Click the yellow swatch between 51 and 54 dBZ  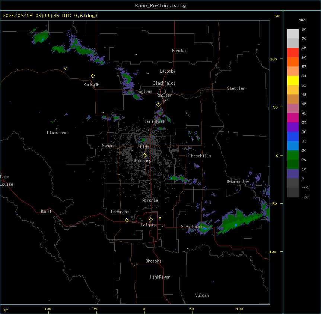click(293, 80)
